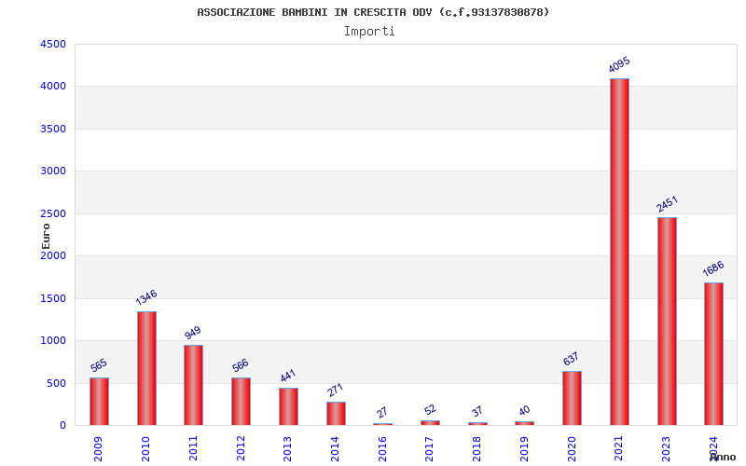The height and width of the screenshot is (466, 746).
Task: Select the tallest bar for 2021
Action: 619,252
